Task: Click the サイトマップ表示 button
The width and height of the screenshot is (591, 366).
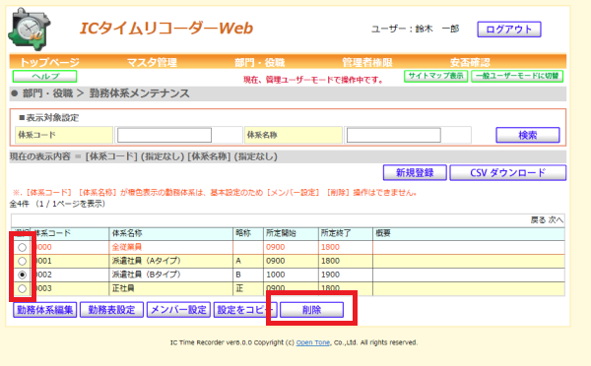Action: tap(436, 76)
